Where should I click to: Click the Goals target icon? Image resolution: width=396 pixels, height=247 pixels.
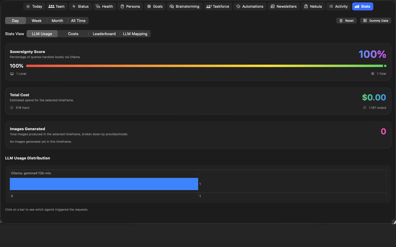point(149,6)
